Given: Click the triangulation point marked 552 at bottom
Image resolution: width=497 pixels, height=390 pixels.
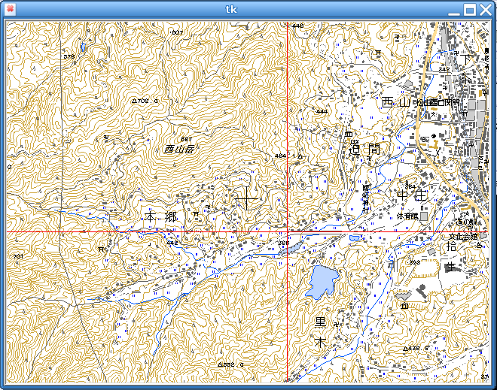Looking at the screenshot, I should tap(220, 364).
